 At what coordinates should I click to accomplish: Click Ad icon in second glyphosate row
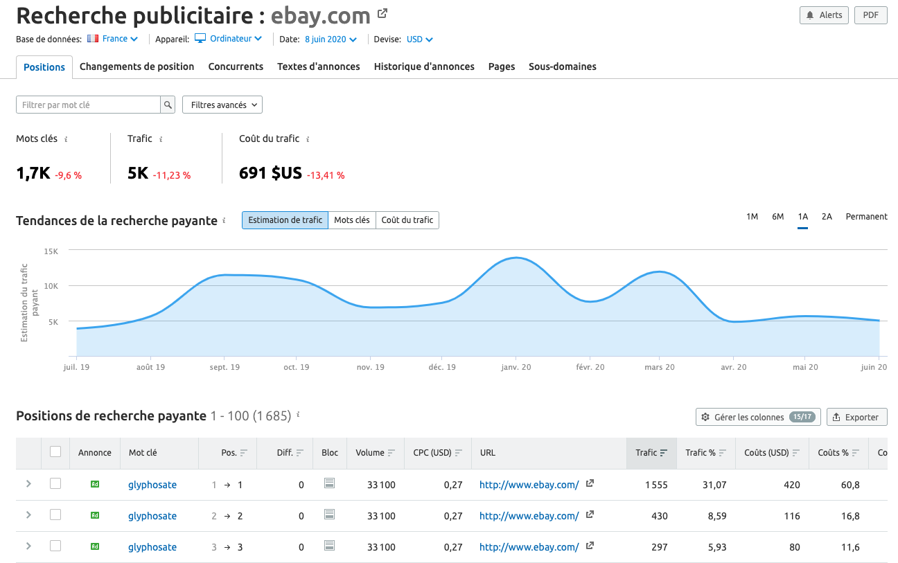[x=95, y=516]
